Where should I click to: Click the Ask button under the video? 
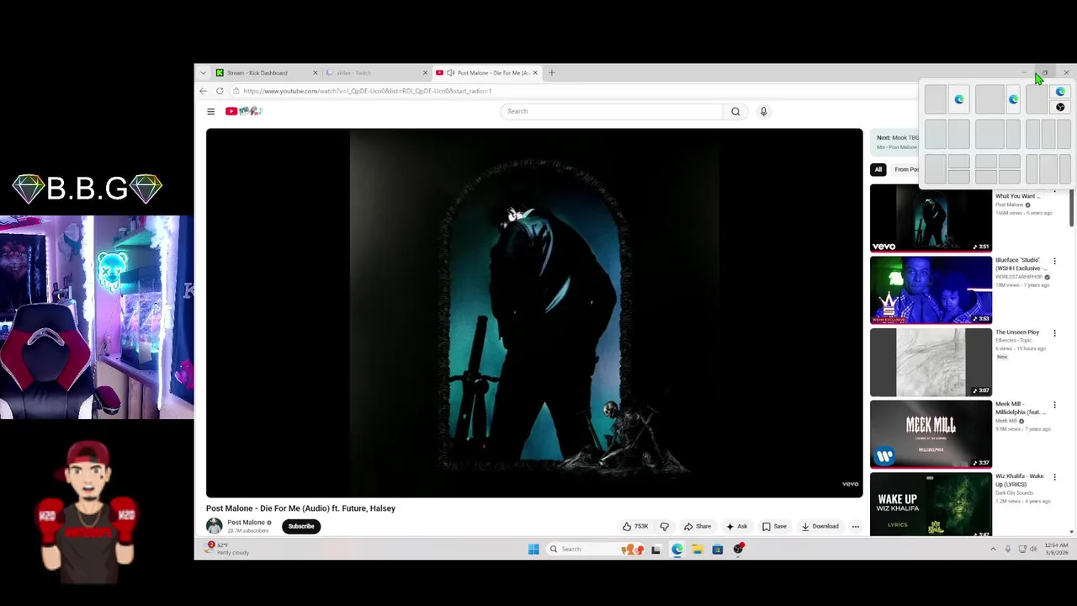pyautogui.click(x=736, y=526)
